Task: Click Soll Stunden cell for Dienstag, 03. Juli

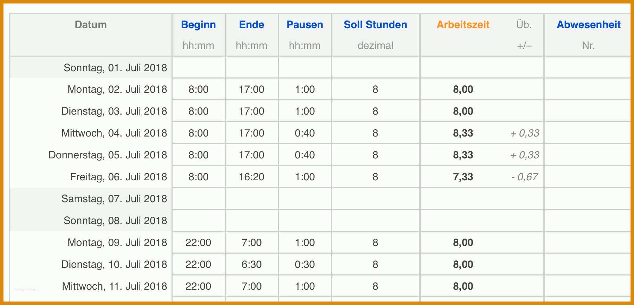Action: click(375, 111)
